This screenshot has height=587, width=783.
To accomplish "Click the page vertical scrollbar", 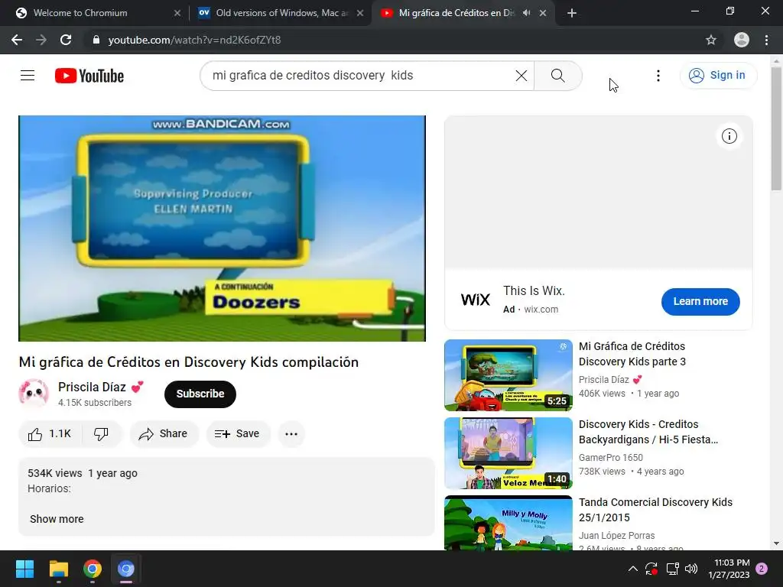I will 776,130.
